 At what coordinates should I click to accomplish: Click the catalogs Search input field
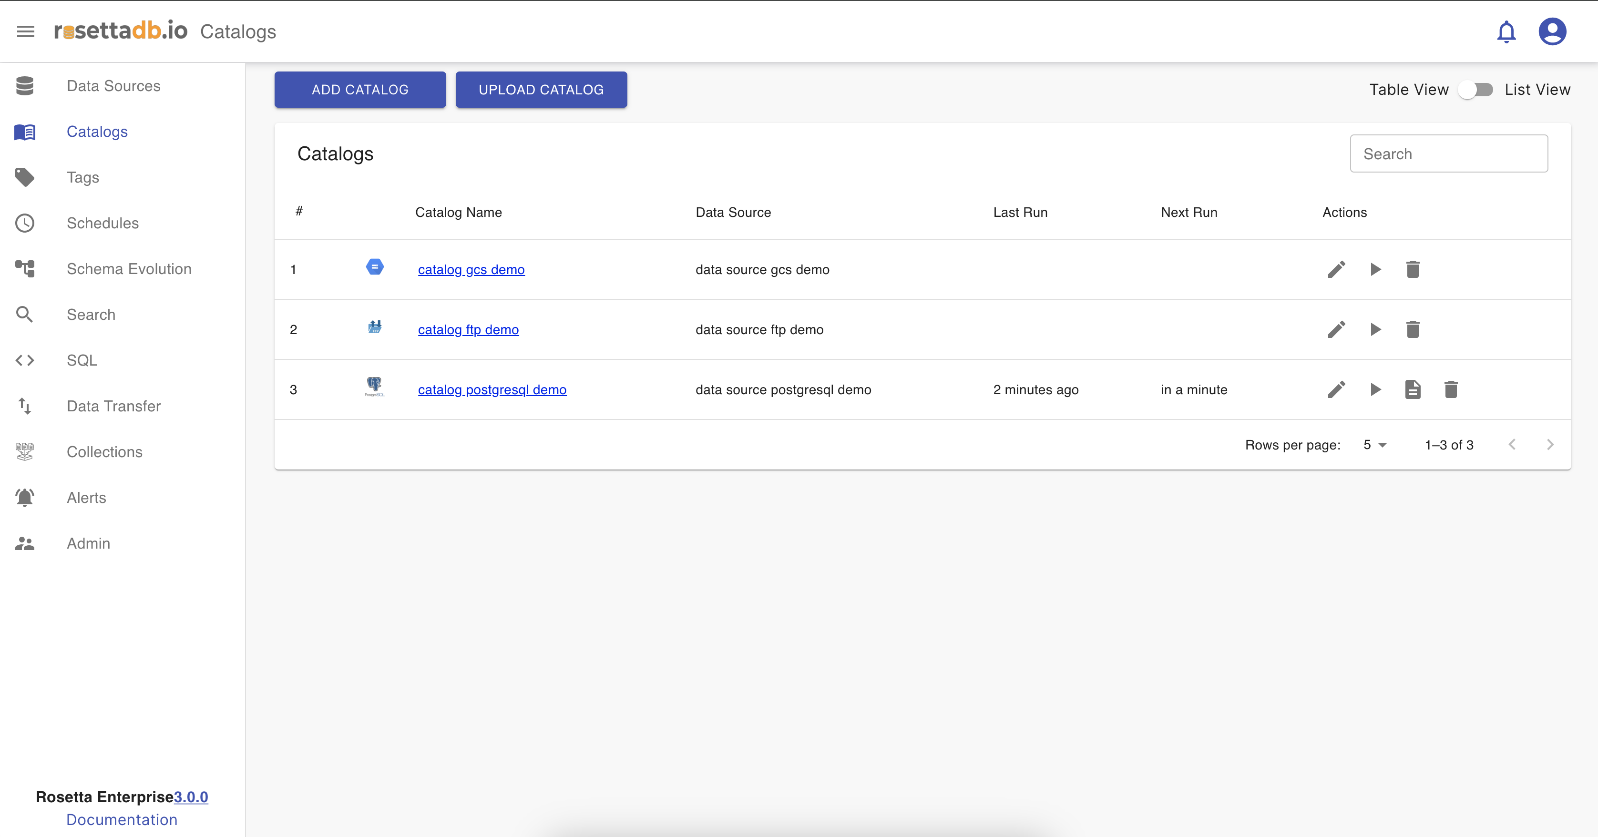[x=1448, y=154]
